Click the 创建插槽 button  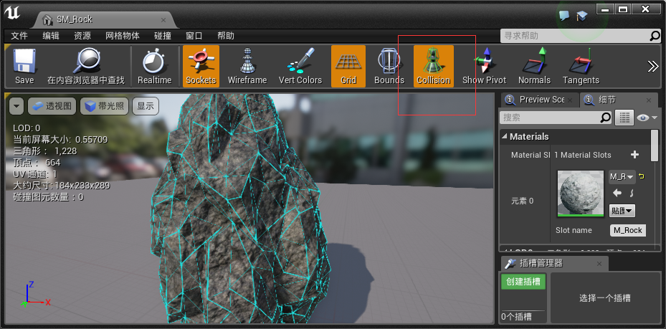click(x=523, y=282)
